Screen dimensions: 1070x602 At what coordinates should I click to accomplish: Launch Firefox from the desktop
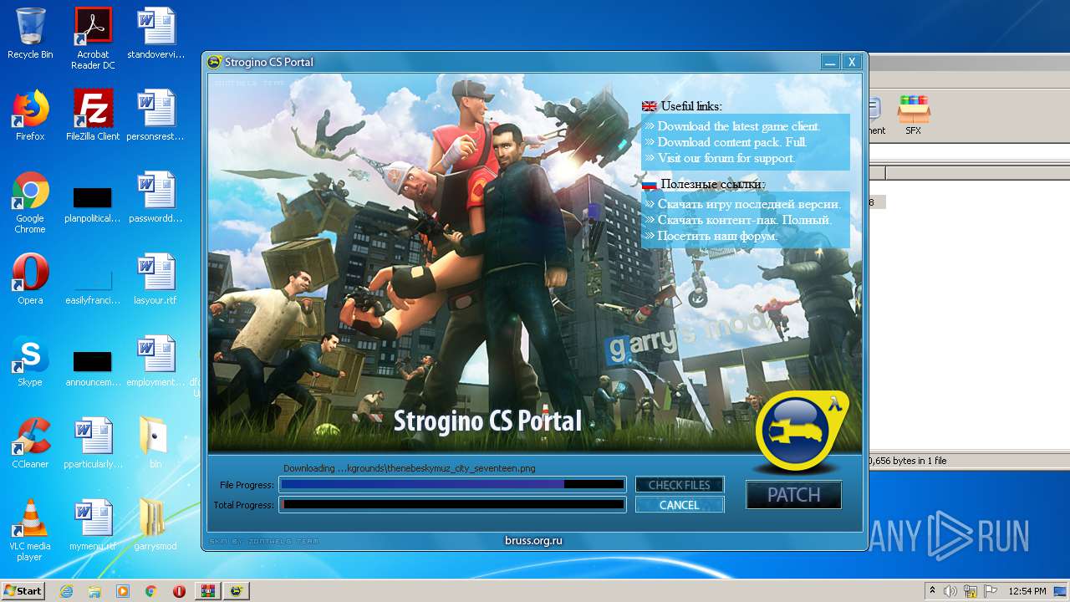(30, 115)
